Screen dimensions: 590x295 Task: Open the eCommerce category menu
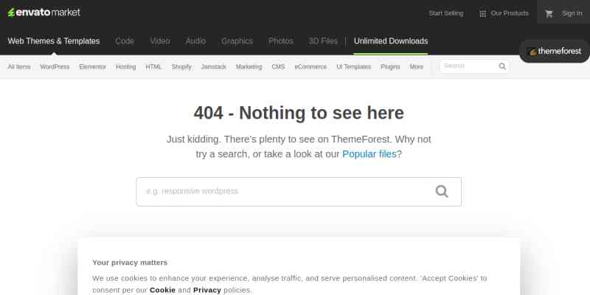click(x=310, y=67)
